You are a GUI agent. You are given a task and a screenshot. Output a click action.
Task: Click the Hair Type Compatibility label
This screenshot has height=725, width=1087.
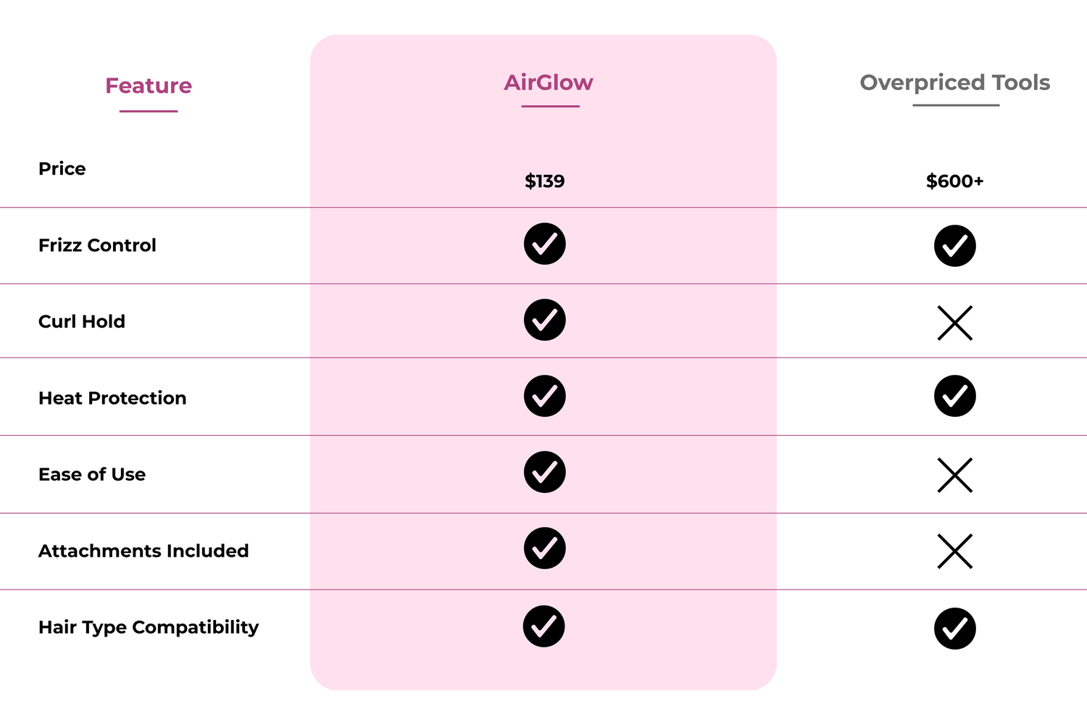point(149,628)
